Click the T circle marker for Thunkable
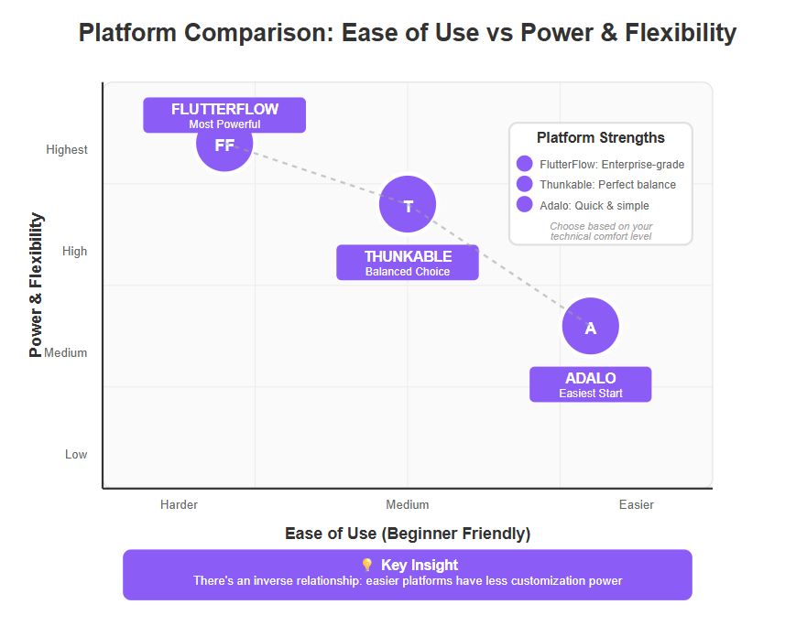Screen dimensions: 807x626 click(x=408, y=204)
